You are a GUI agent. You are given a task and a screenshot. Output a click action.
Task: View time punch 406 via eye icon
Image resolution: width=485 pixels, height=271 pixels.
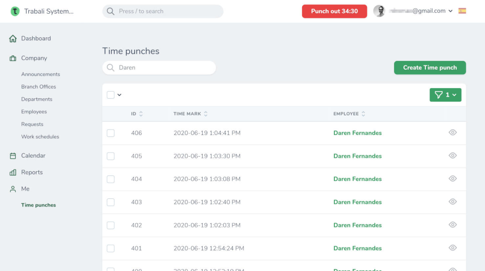[453, 133]
